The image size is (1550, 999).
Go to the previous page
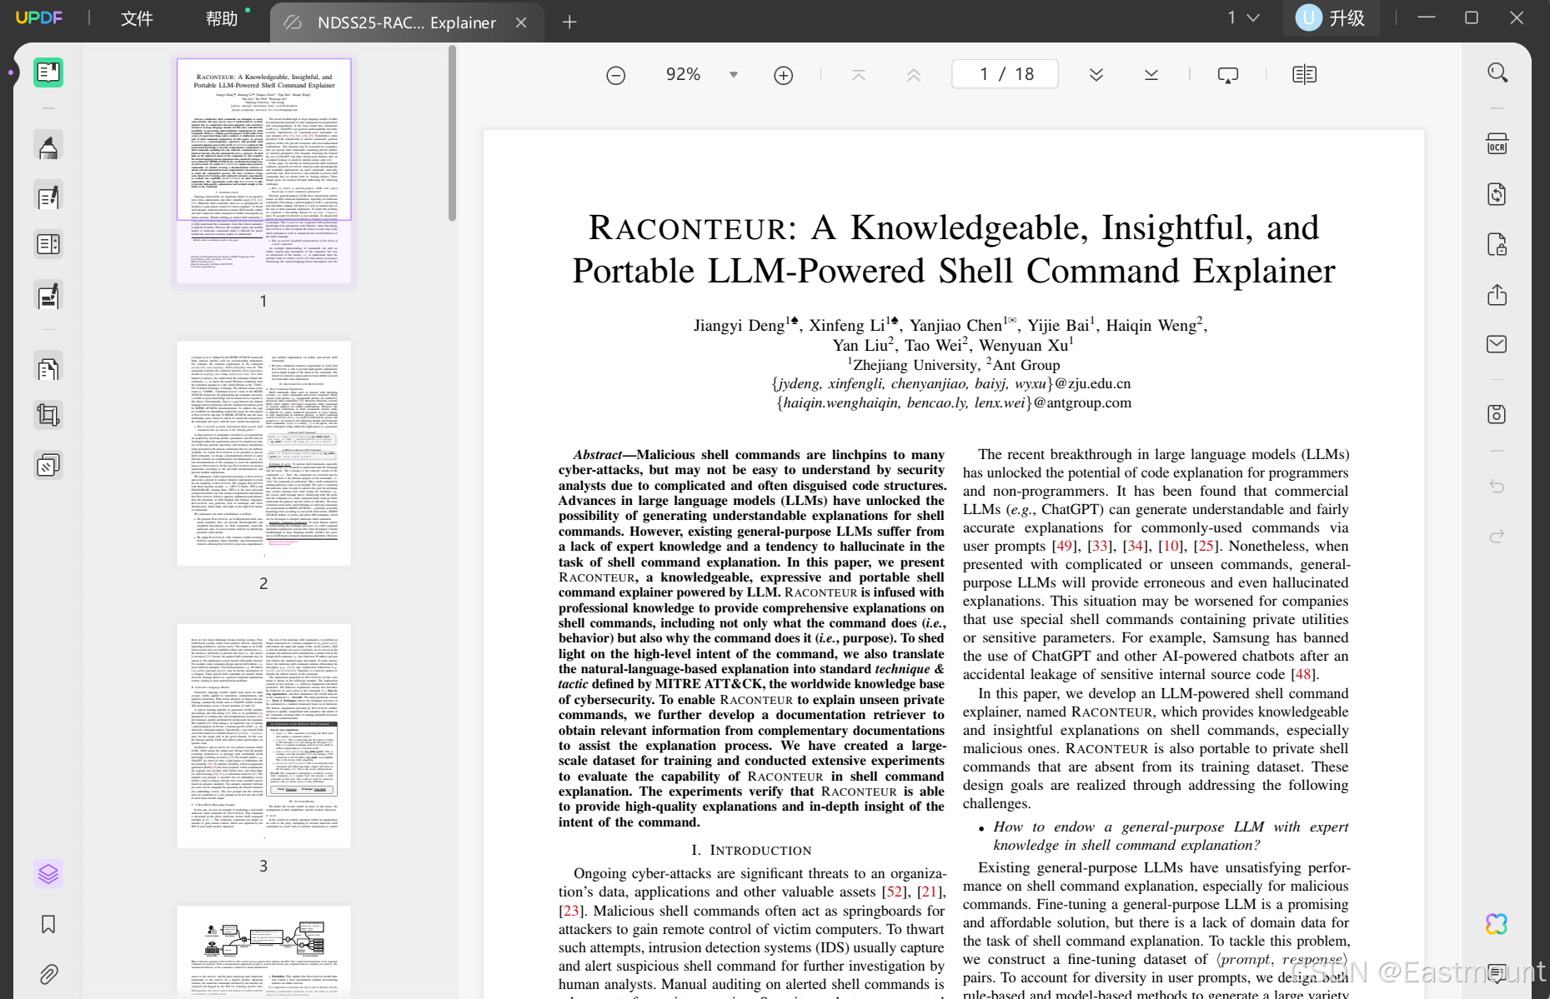coord(914,75)
